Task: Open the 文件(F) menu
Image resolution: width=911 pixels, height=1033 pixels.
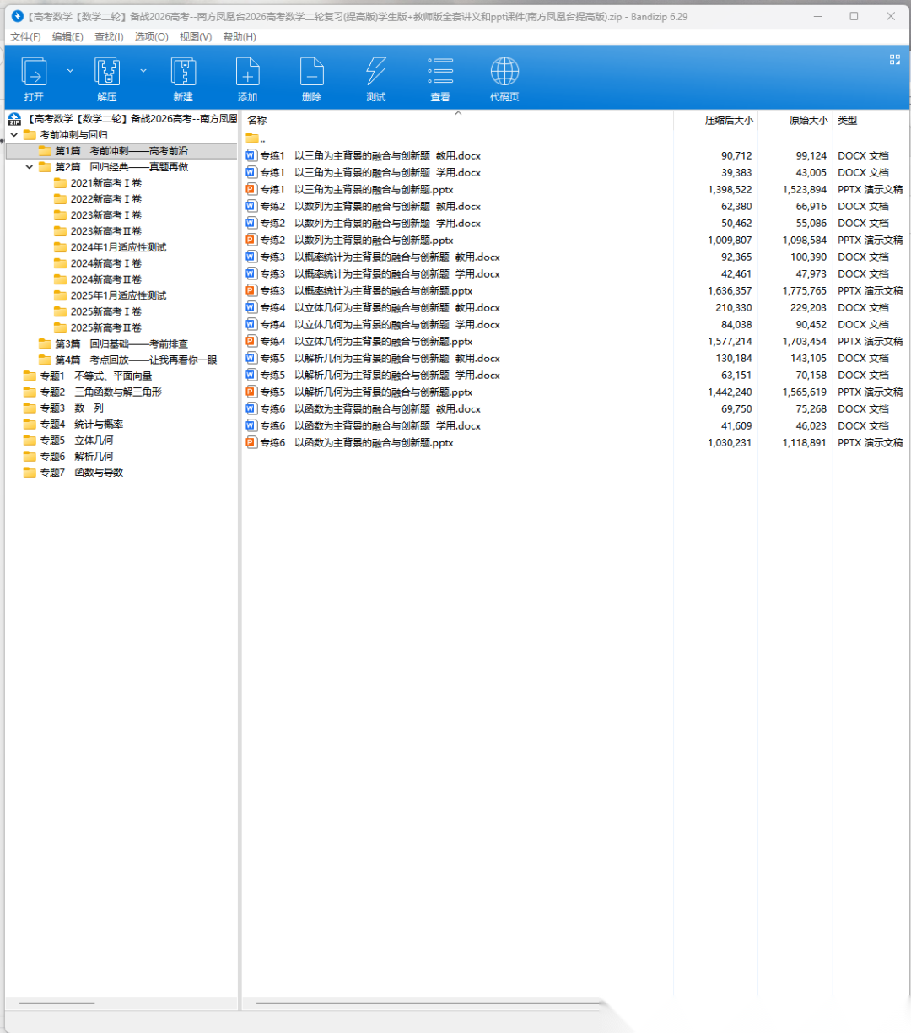Action: pyautogui.click(x=25, y=36)
